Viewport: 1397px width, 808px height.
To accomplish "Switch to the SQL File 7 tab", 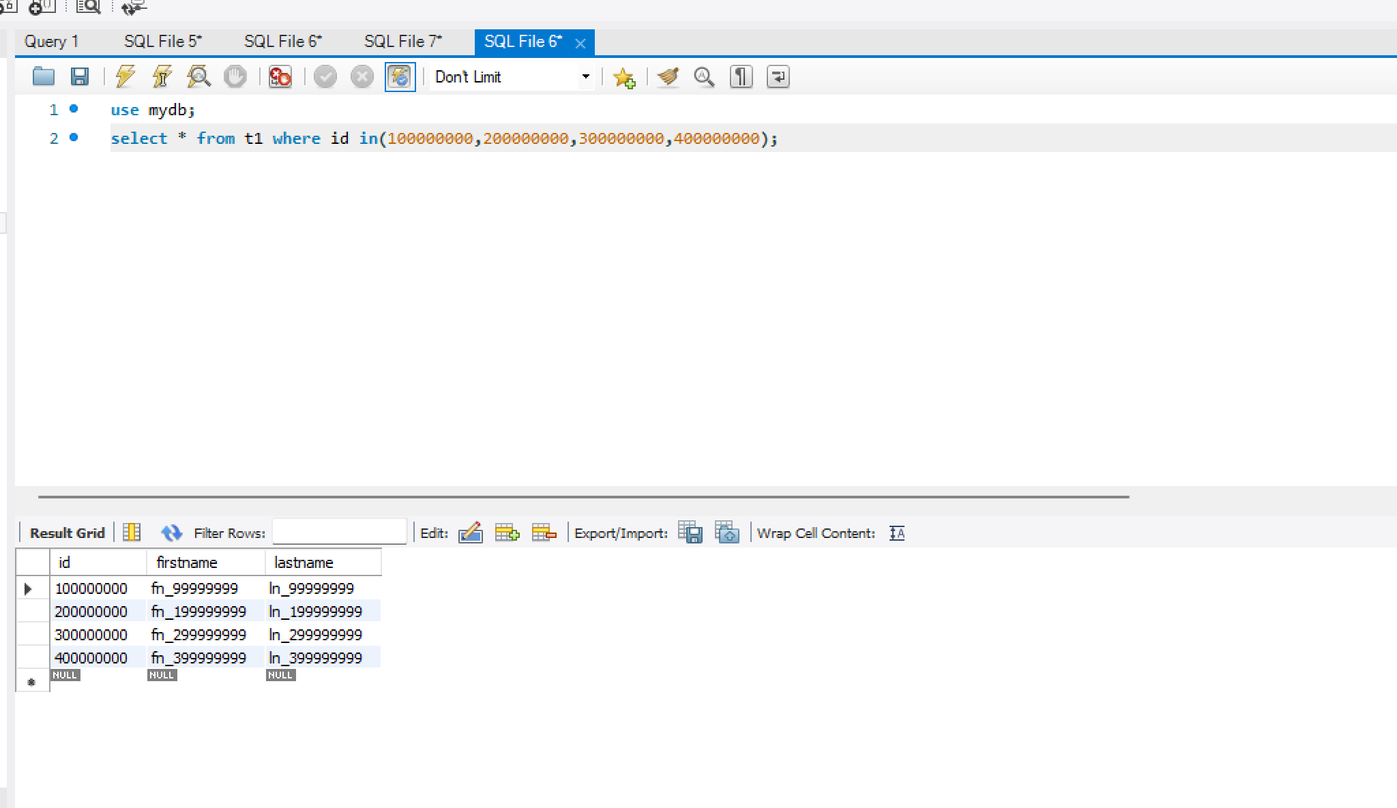I will (402, 42).
